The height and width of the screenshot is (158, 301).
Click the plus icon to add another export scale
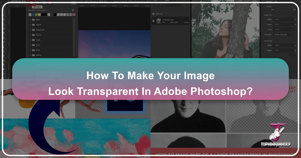click(x=184, y=1)
